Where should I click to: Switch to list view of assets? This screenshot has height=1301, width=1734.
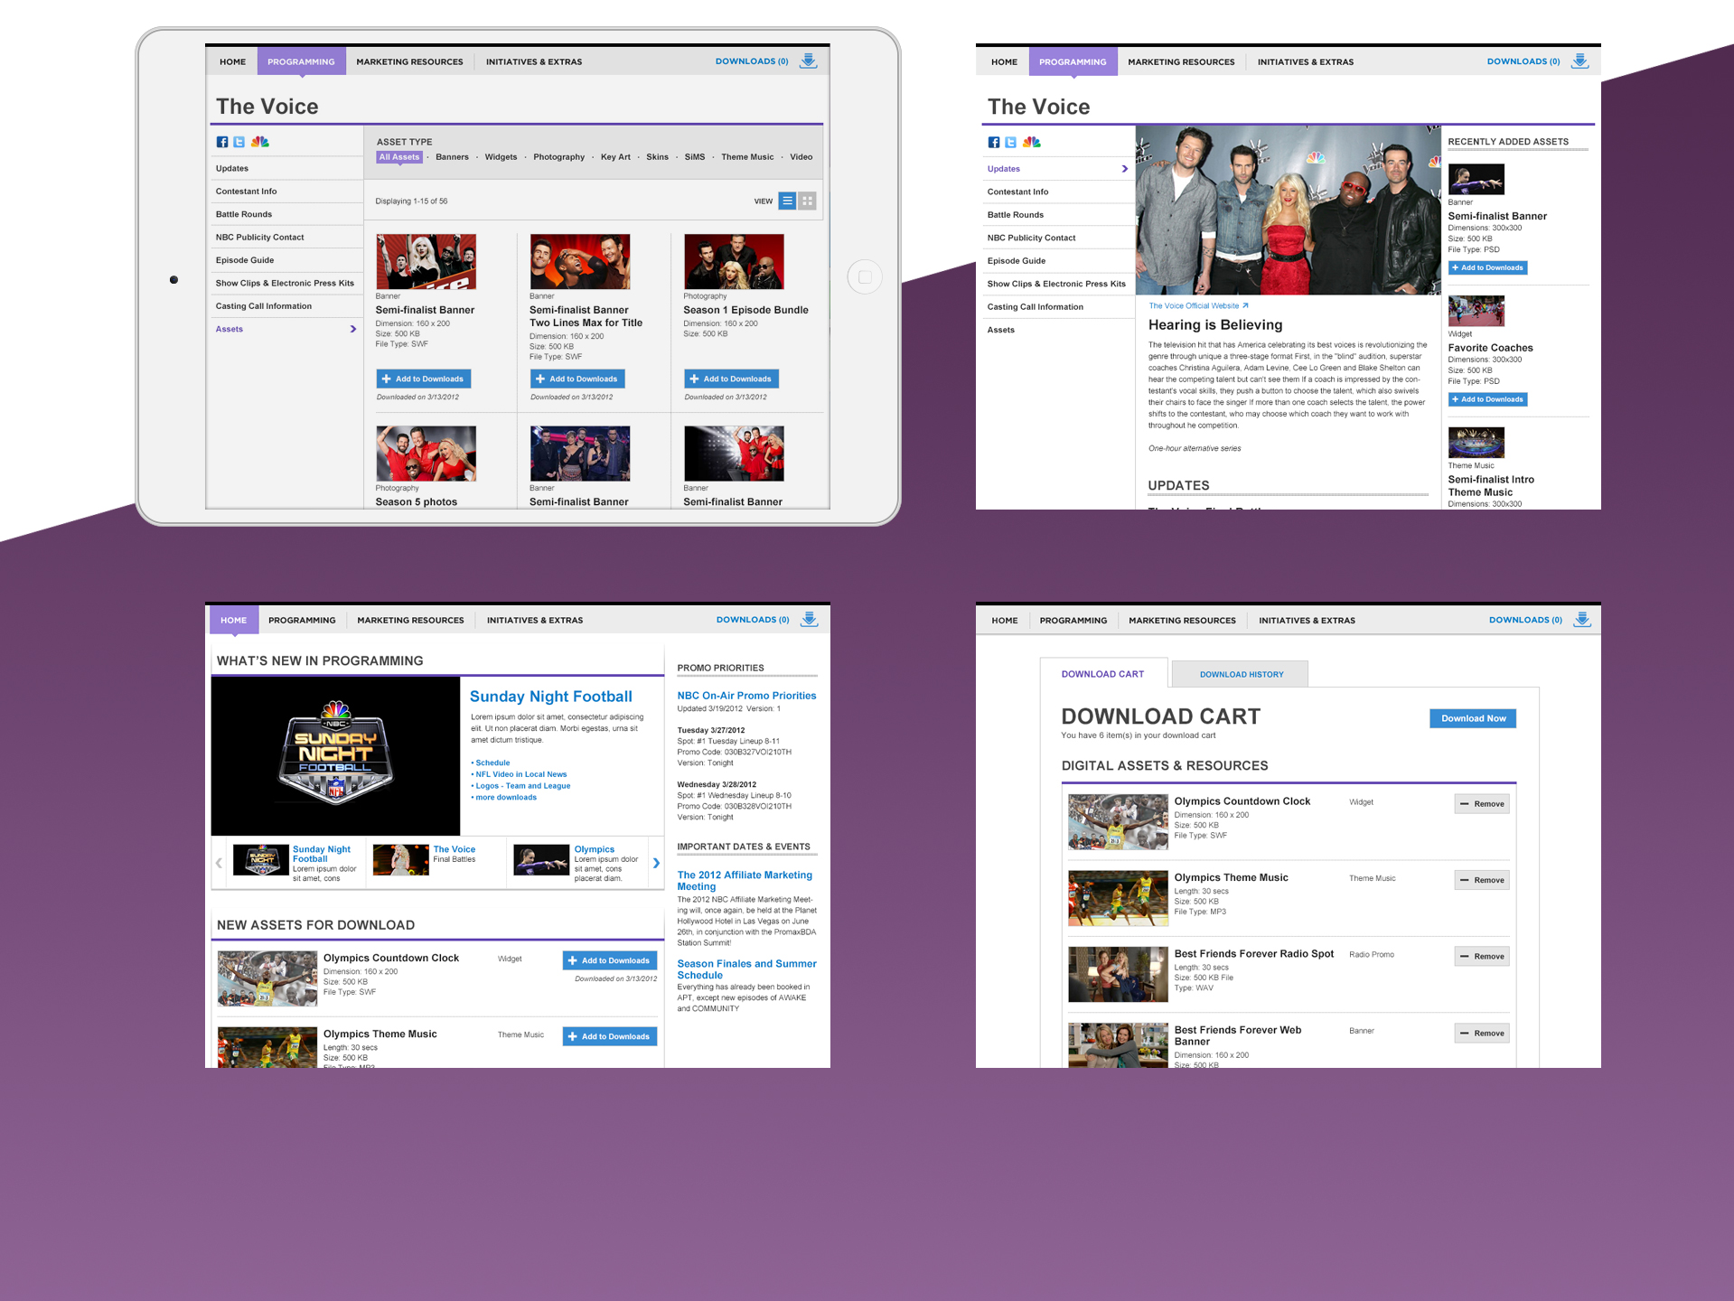point(787,201)
